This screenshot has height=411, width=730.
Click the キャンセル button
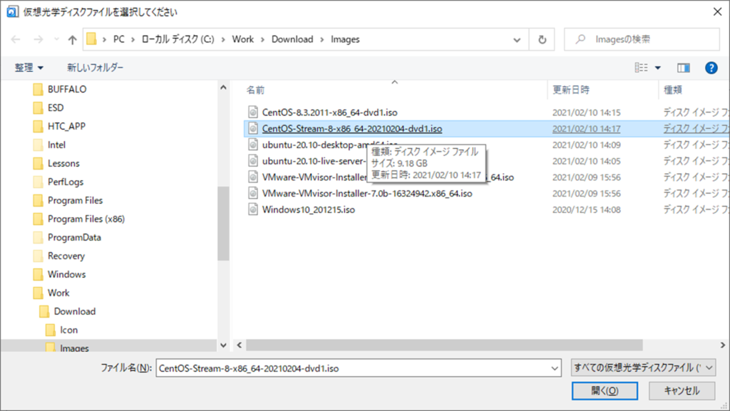point(682,391)
